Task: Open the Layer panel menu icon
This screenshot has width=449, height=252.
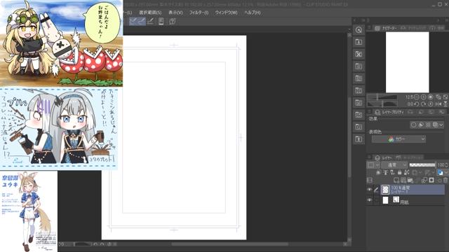Action: point(370,157)
